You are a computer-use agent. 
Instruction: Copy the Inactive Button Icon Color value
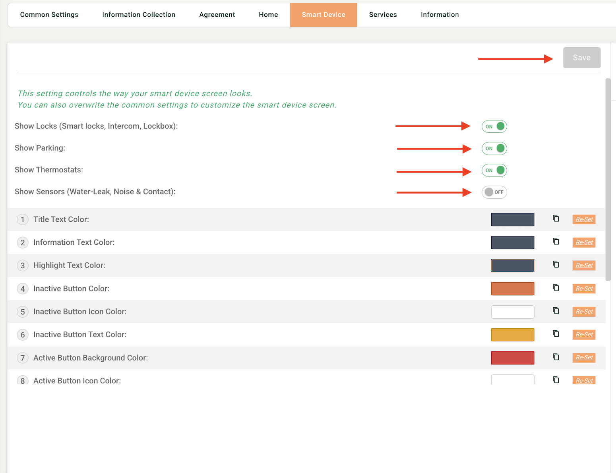(556, 311)
